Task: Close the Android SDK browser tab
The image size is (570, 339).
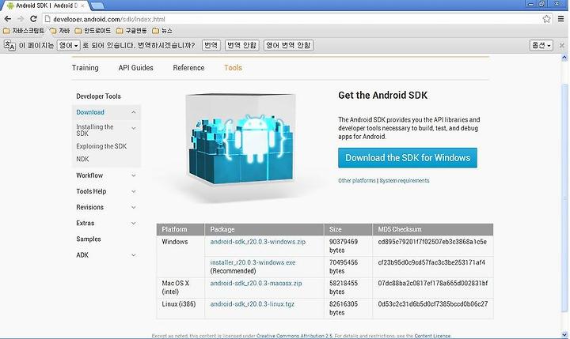Action: click(x=82, y=6)
